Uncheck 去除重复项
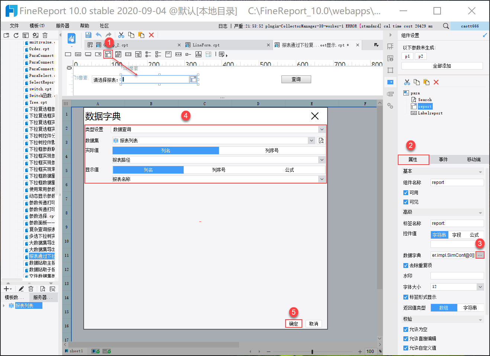Image resolution: width=490 pixels, height=356 pixels. pos(406,265)
